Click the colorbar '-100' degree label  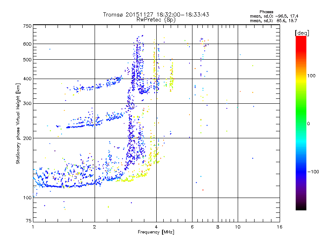pyautogui.click(x=313, y=172)
